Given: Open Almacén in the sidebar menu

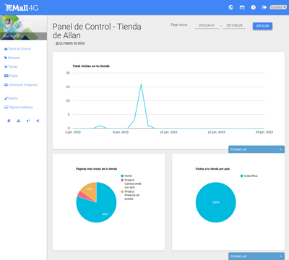Looking at the screenshot, I should tap(12, 58).
